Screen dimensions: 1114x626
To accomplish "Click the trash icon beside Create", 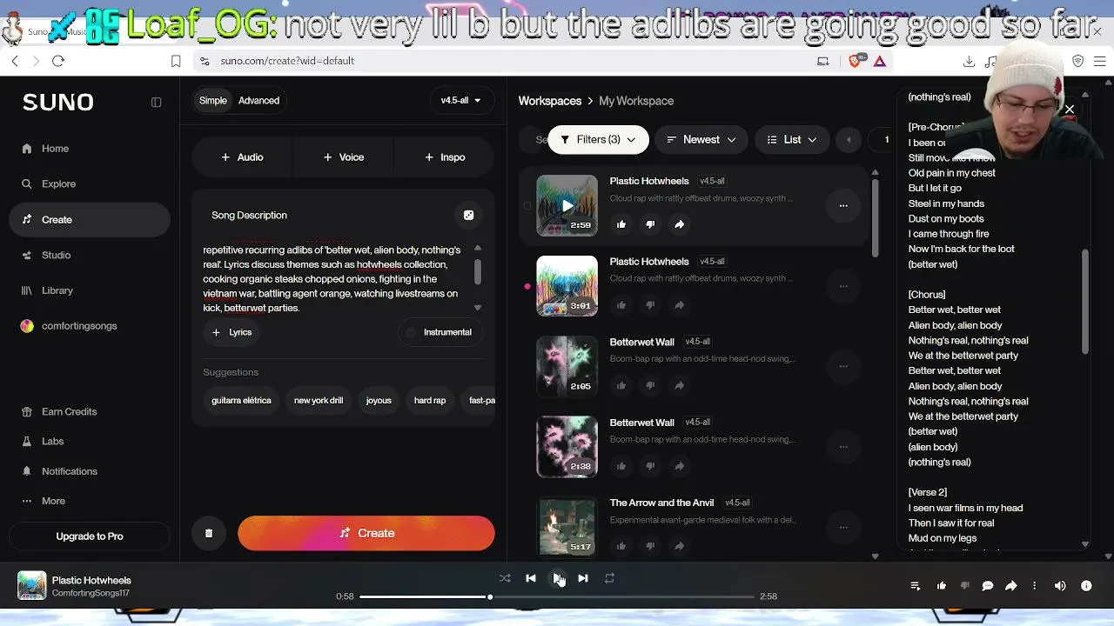I will coord(209,533).
